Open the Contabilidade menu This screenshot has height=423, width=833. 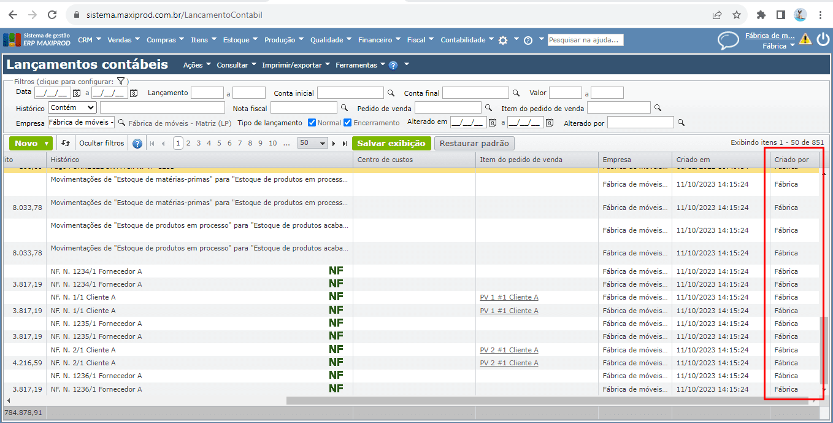467,40
